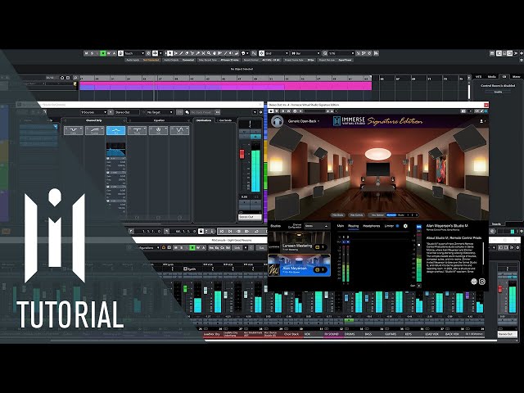The height and width of the screenshot is (393, 524).
Task: Open the Instagram icon in Immerse
Action: tap(482, 282)
